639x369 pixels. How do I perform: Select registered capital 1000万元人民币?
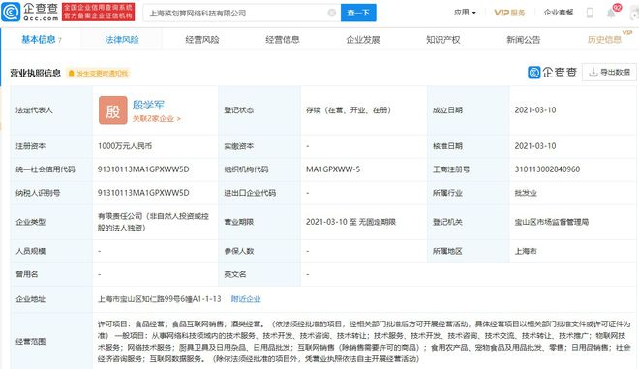click(125, 146)
